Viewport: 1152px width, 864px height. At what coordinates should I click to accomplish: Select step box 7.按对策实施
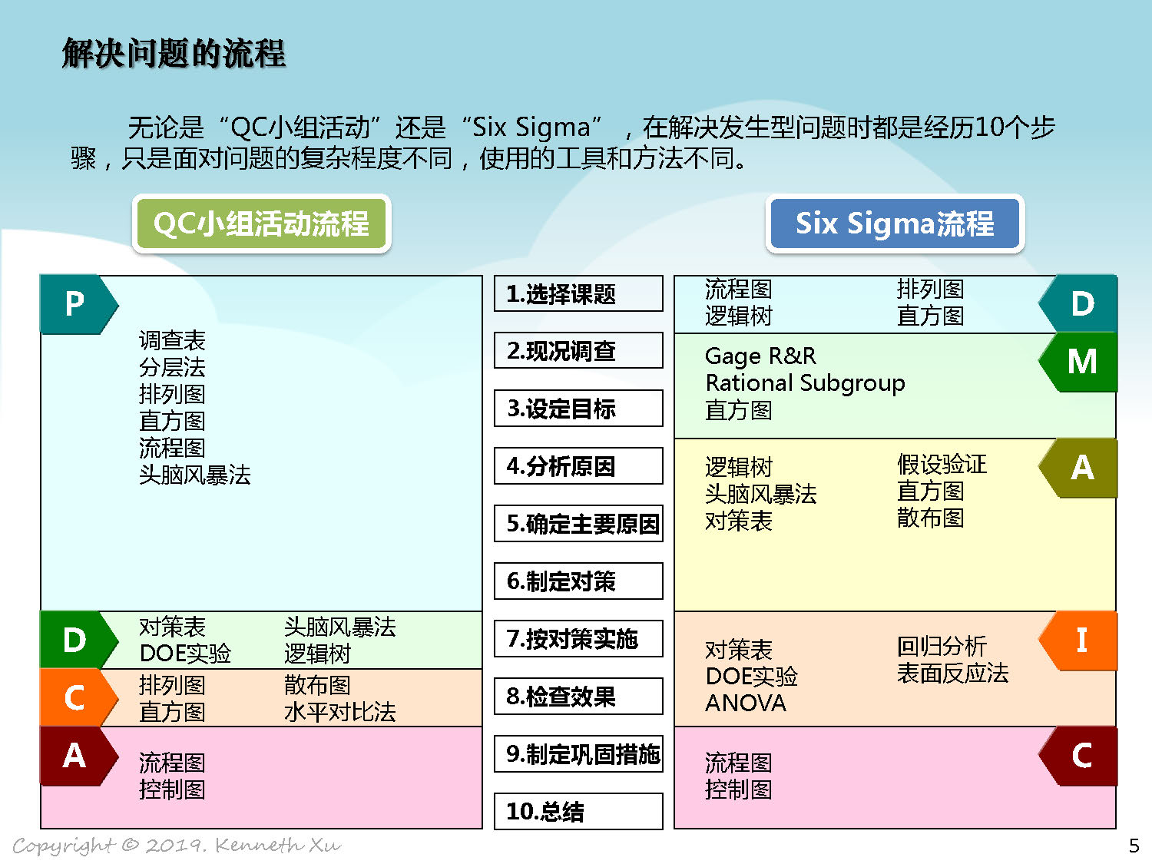[578, 639]
